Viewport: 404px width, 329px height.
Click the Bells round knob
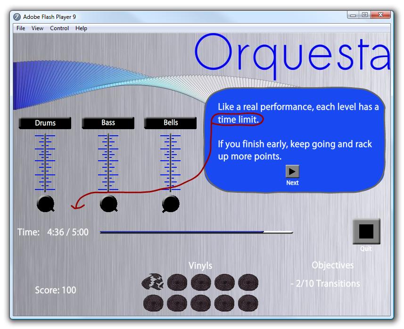171,204
